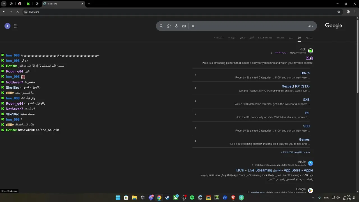This screenshot has width=359, height=202.
Task: Expand the chevron on the IRL row
Action: pyautogui.click(x=195, y=114)
